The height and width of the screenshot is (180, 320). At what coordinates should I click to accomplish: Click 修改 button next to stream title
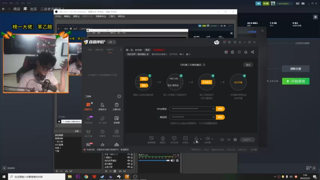[x=147, y=50]
